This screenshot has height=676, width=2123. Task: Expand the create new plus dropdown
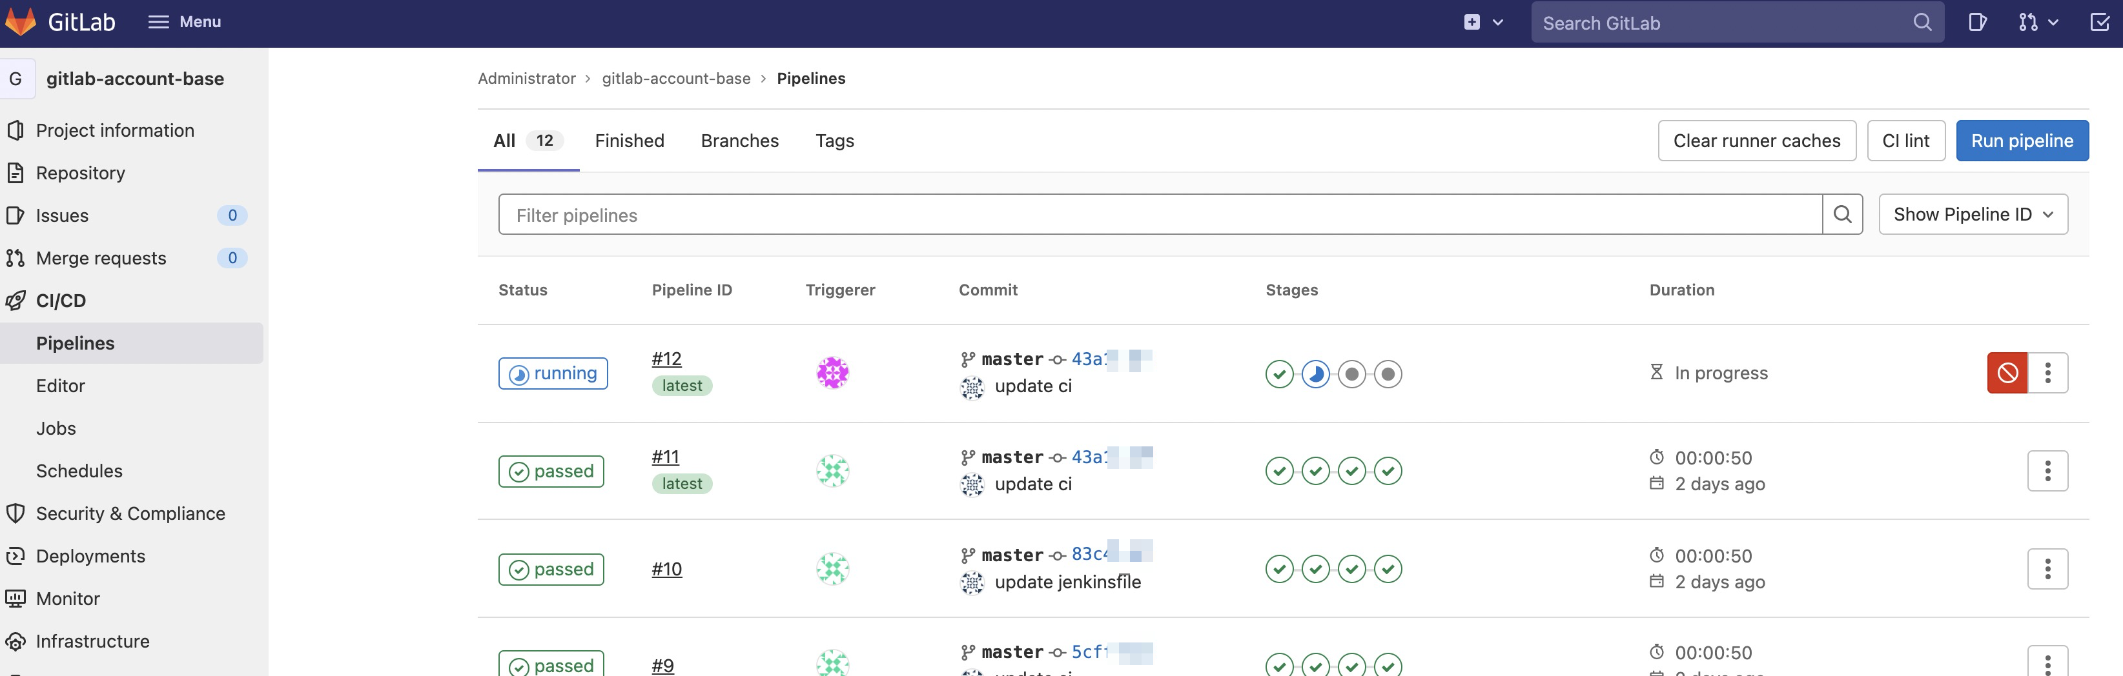click(x=1484, y=22)
